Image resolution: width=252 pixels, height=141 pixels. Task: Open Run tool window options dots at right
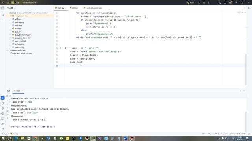241,91
